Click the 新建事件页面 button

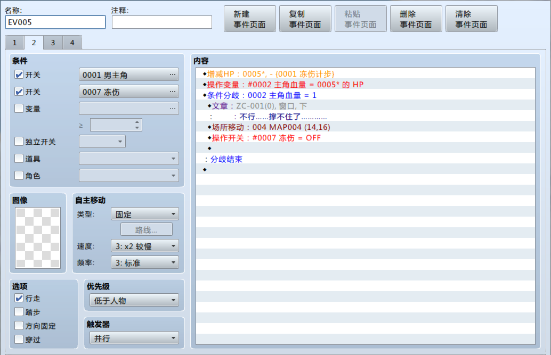[250, 19]
